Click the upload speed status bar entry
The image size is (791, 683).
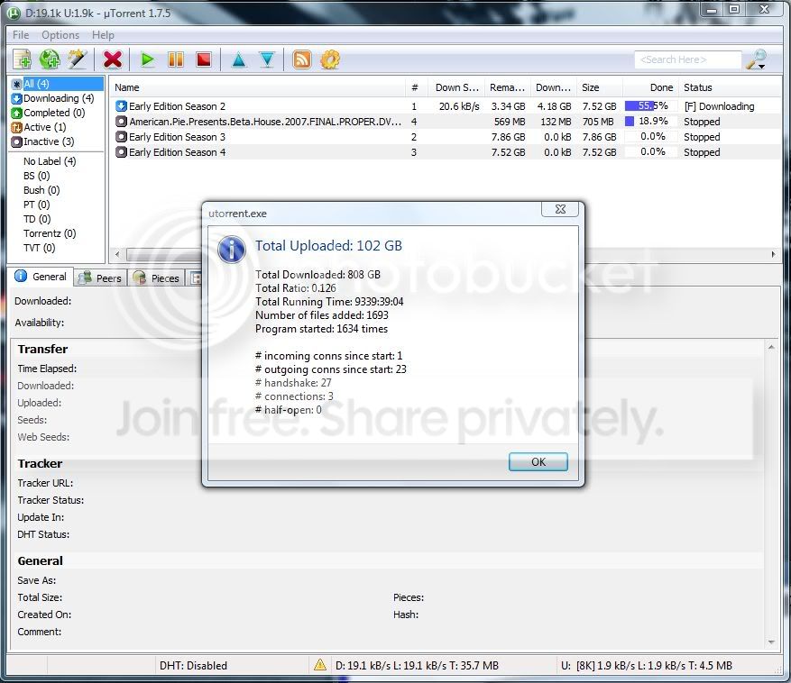tap(646, 665)
